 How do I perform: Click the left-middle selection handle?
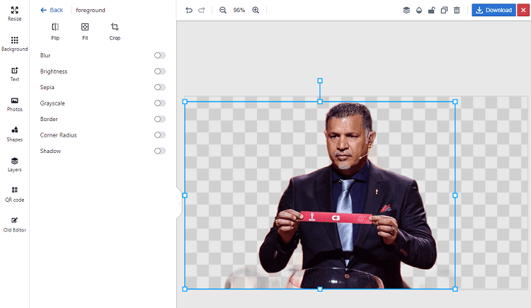185,195
